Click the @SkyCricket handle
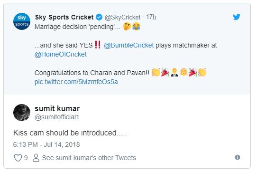 (x=122, y=18)
